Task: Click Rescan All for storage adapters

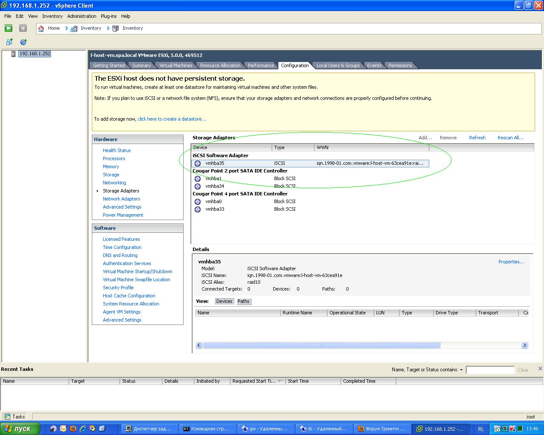Action: click(510, 138)
